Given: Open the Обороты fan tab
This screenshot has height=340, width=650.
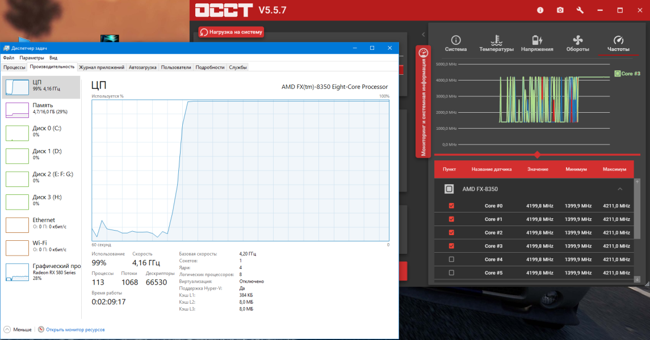Looking at the screenshot, I should 577,44.
